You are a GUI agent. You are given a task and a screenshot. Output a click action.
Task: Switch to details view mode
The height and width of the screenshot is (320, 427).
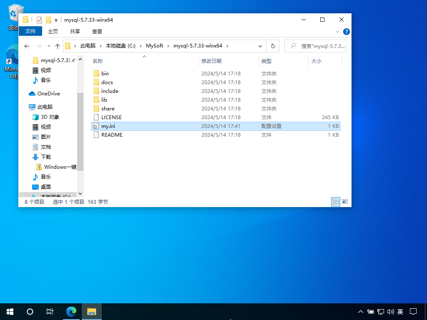336,202
